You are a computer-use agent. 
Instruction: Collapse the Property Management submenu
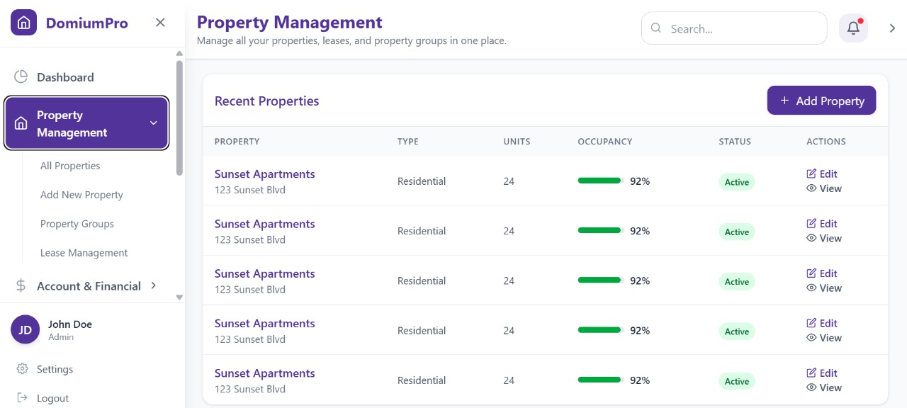pos(153,123)
